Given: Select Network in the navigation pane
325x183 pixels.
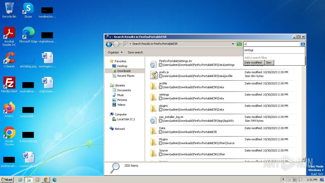Looking at the screenshot, I should pos(120,129).
